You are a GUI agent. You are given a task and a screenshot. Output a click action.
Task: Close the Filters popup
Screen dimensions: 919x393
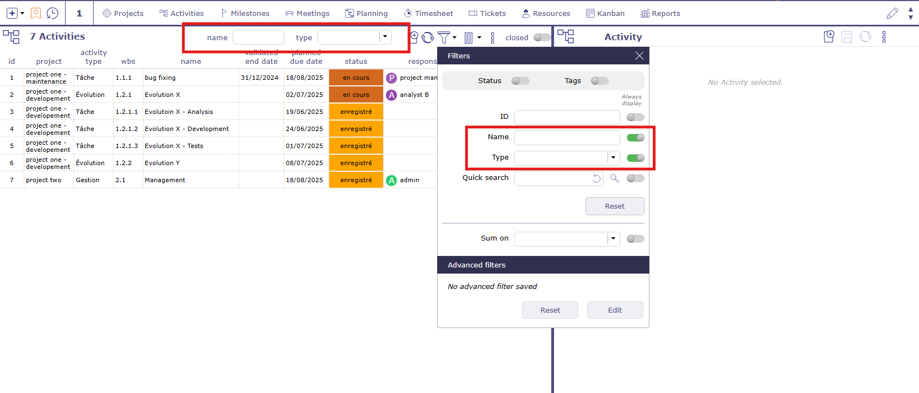[x=639, y=56]
